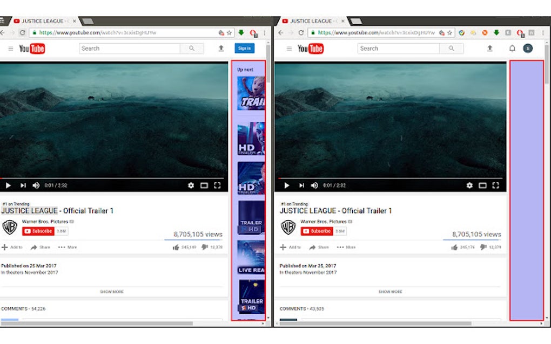Open the Groot trailer thumbnail under Up next
551x344 pixels.
(251, 93)
